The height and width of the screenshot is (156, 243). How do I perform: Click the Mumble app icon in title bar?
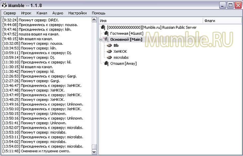pos(4,5)
